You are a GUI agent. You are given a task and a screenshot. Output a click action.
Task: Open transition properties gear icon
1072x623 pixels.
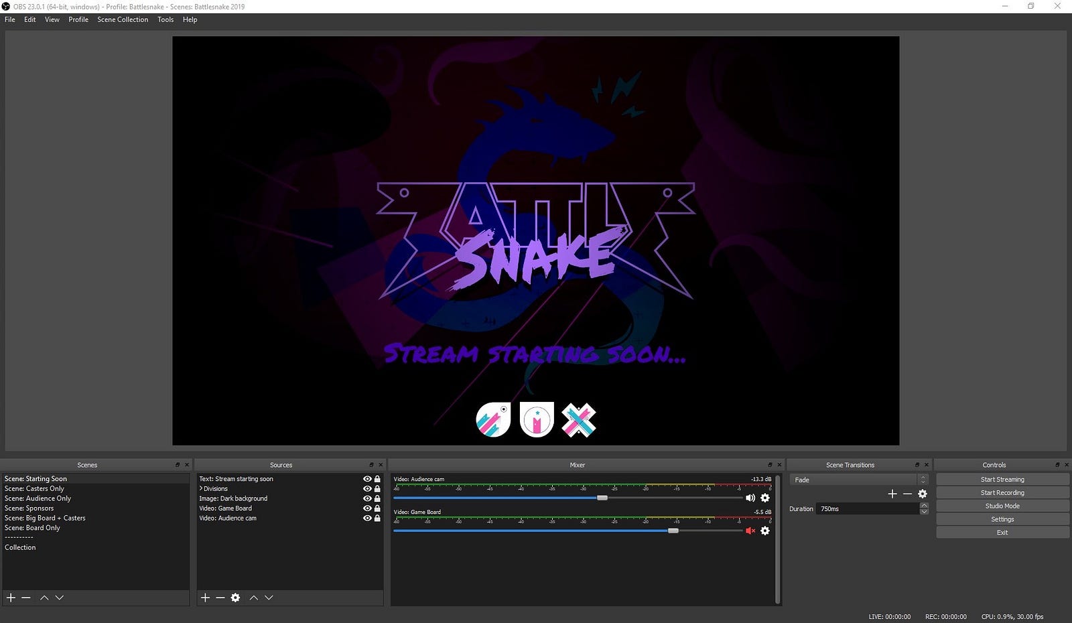click(923, 494)
